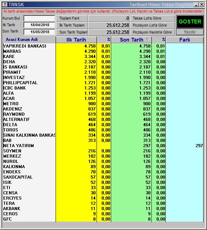Select the NETA YATIRIM row
The width and height of the screenshot is (207, 230).
103,145
